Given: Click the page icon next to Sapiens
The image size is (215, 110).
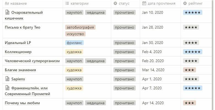Looking at the screenshot, I should pyautogui.click(x=7, y=79).
